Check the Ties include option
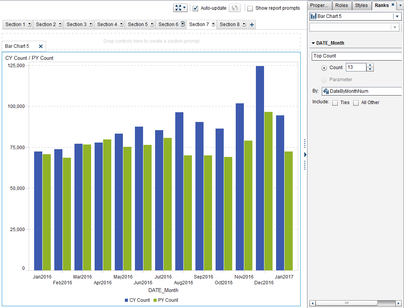Screen dimensions: 404x308 pyautogui.click(x=335, y=103)
